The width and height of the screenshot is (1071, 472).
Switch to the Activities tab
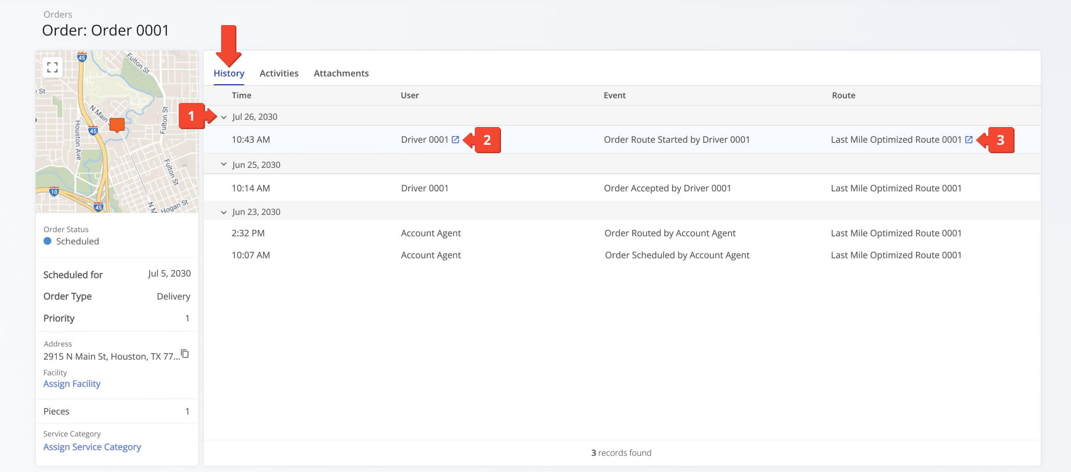(x=279, y=73)
